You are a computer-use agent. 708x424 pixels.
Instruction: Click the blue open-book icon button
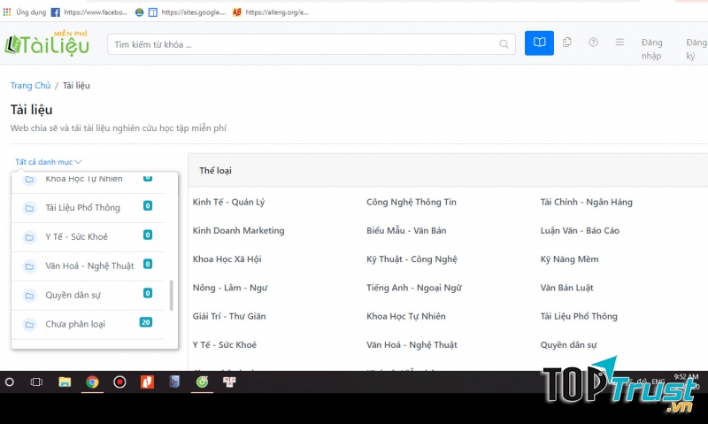coord(539,42)
